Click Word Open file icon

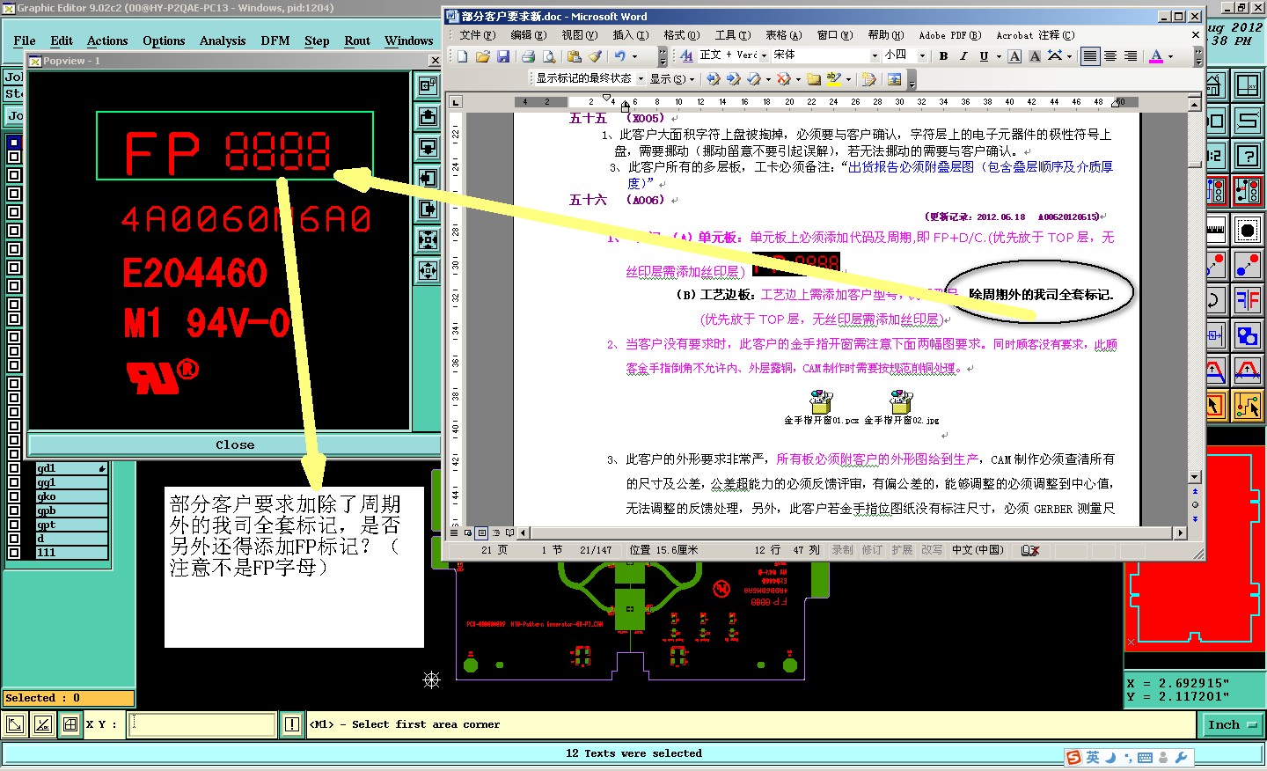pos(483,56)
